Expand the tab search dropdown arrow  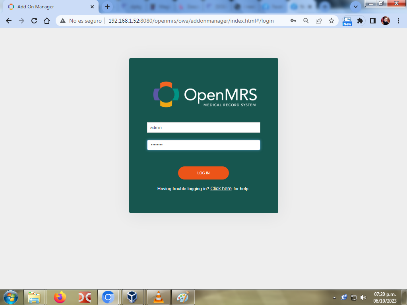[356, 7]
